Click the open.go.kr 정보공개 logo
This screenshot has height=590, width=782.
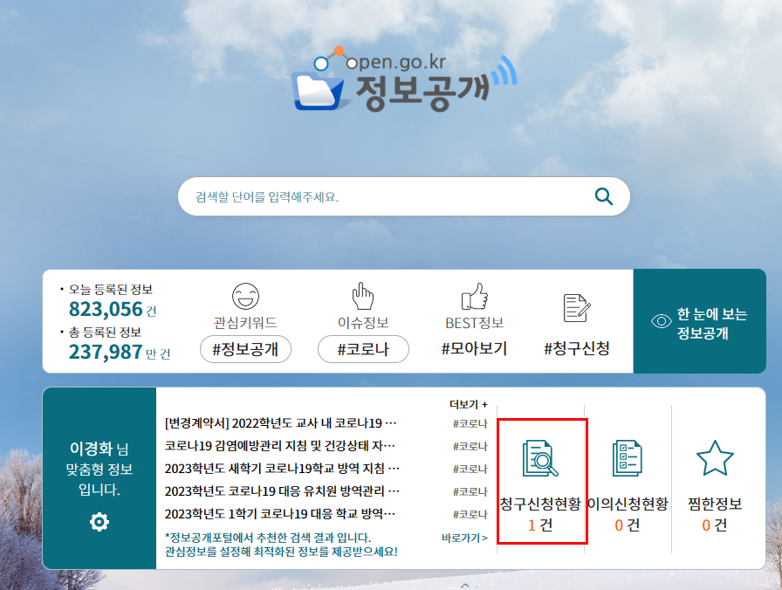tap(404, 79)
